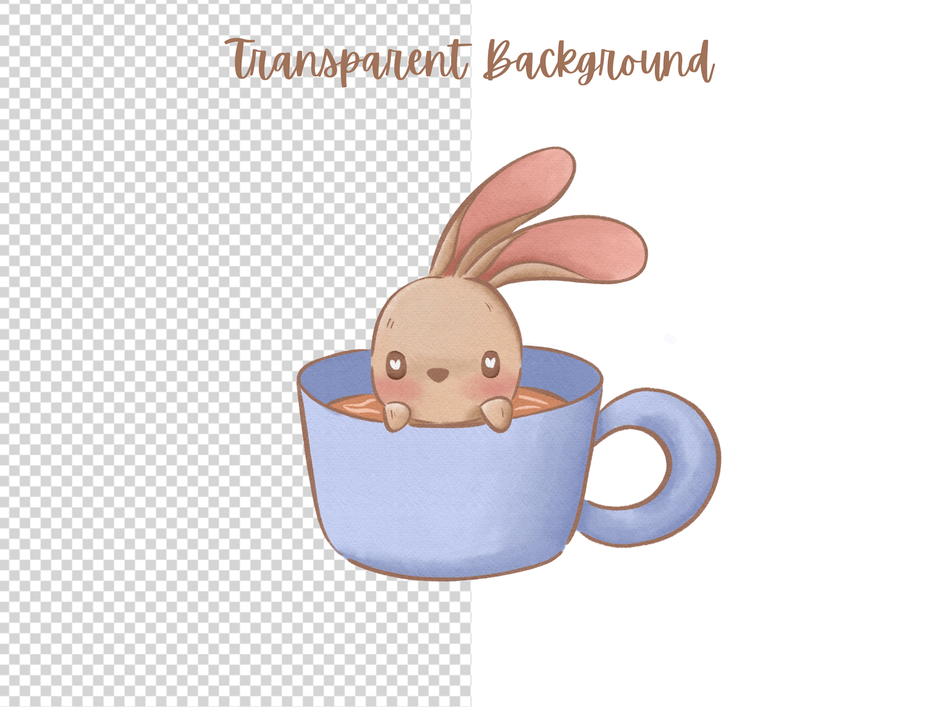Click the bunny's right eye
The height and width of the screenshot is (707, 943).
(490, 364)
